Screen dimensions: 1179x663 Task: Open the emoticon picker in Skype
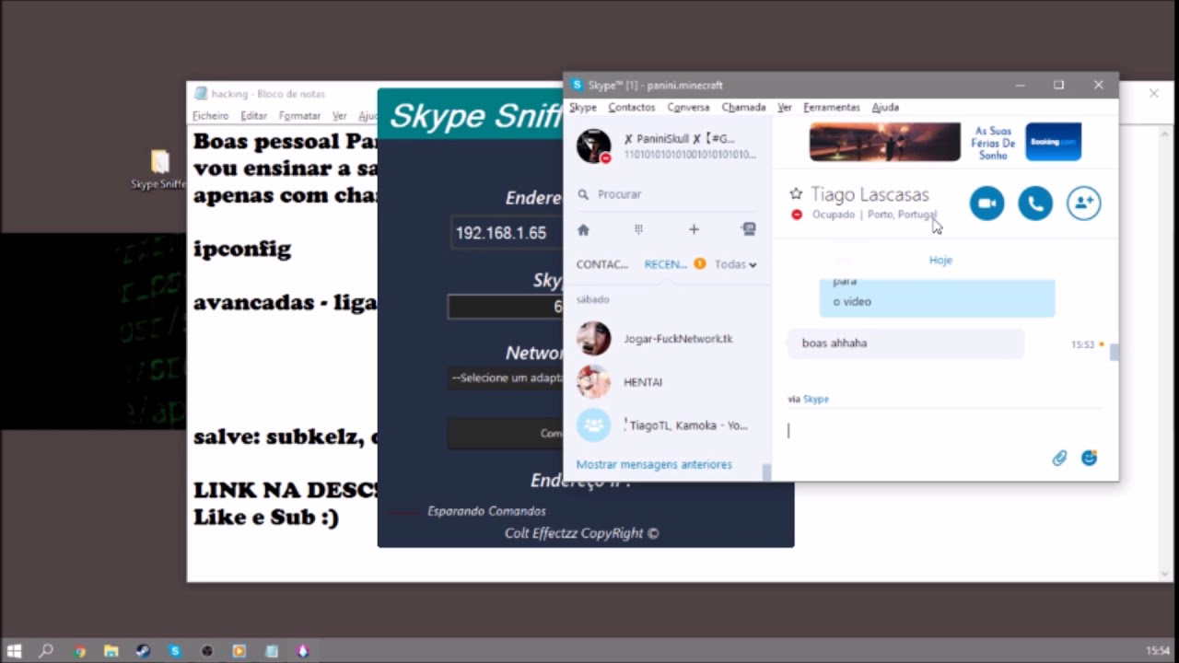[1090, 458]
